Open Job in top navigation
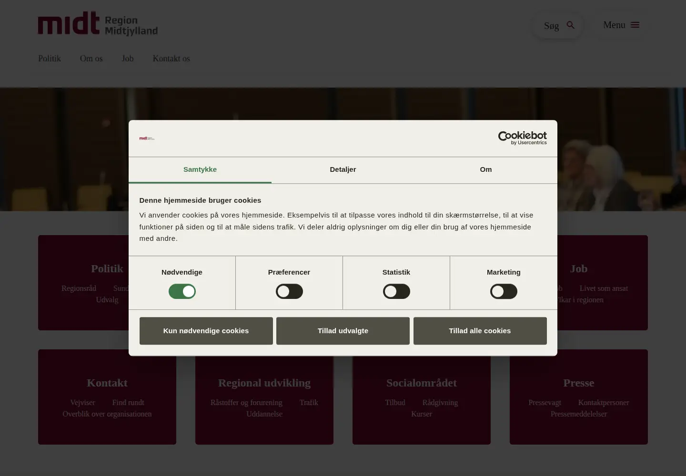Image resolution: width=686 pixels, height=476 pixels. [128, 59]
